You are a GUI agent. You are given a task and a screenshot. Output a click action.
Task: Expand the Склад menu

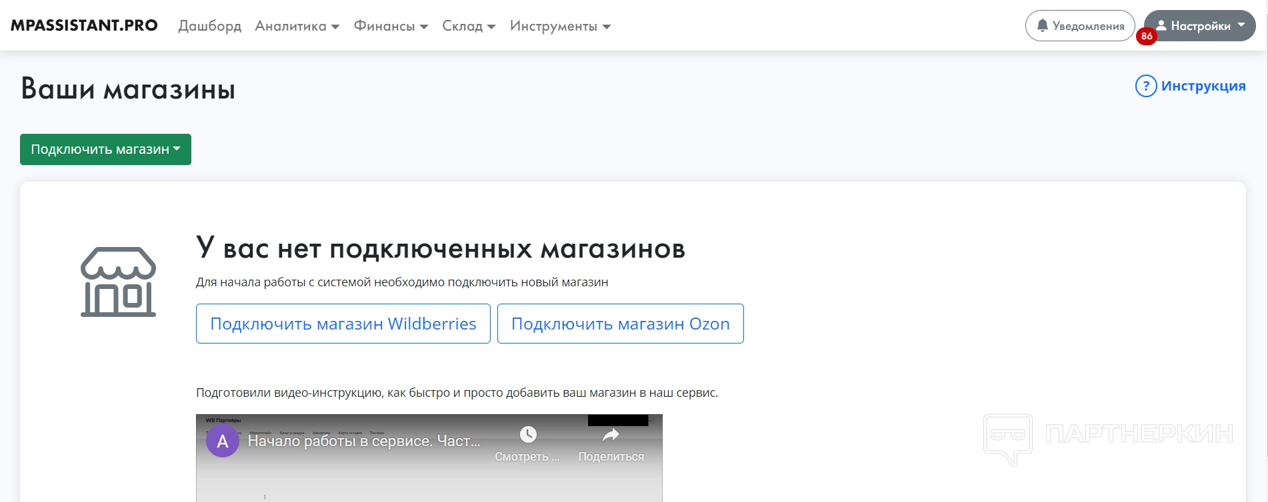tap(469, 26)
